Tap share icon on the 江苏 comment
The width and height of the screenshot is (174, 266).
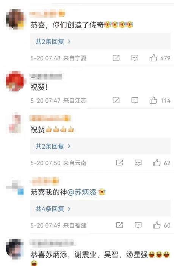pyautogui.click(x=116, y=100)
